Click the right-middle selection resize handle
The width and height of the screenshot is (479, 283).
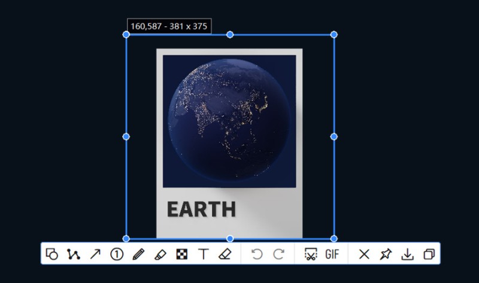click(x=334, y=136)
